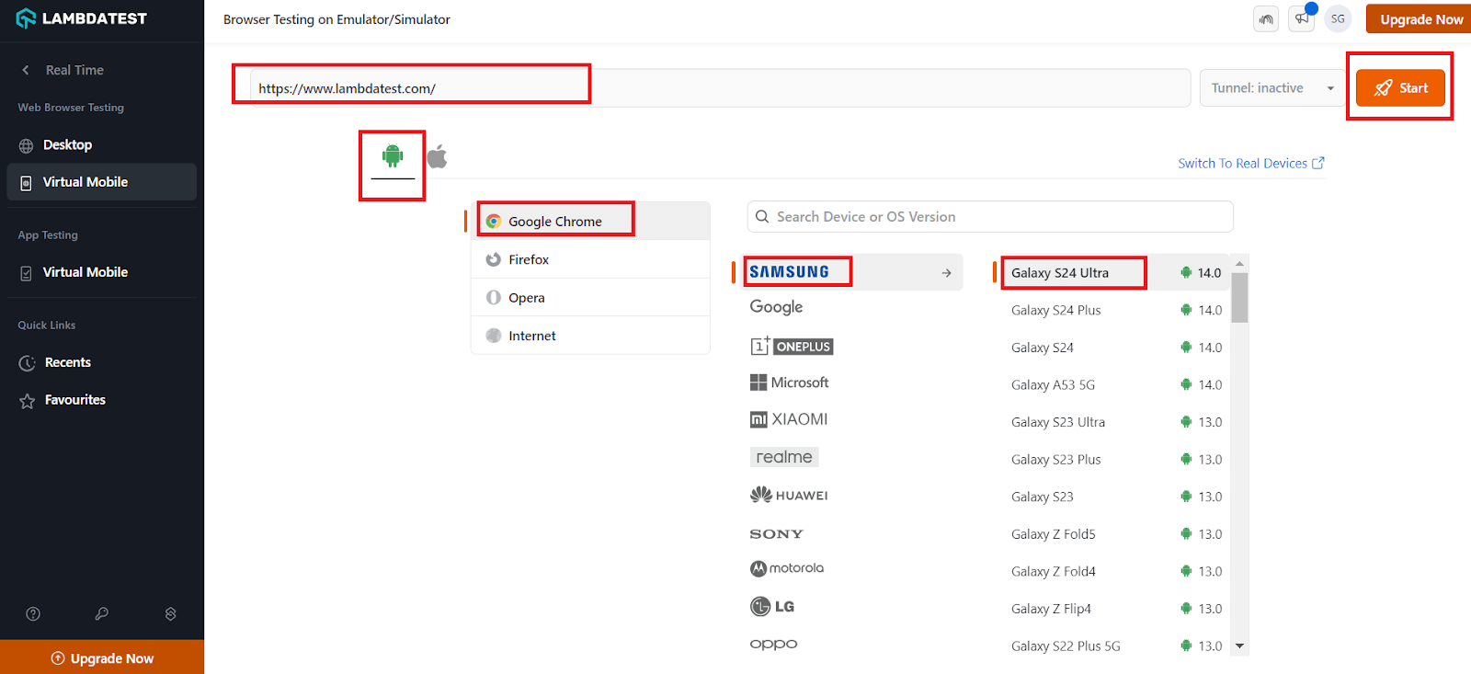Select Galaxy Z Flip4 device
This screenshot has height=674, width=1471.
pyautogui.click(x=1113, y=609)
